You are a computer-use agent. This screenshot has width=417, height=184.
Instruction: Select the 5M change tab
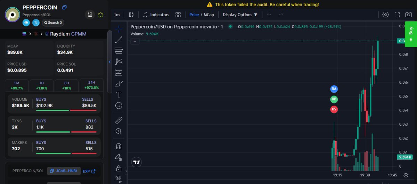[17, 85]
